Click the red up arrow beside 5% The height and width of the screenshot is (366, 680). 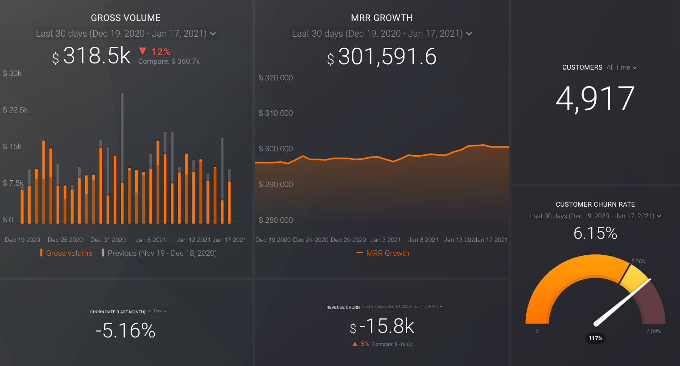click(355, 344)
